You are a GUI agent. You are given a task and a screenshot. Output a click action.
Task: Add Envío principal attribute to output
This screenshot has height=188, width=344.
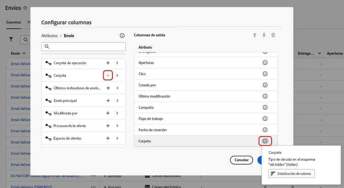[108, 100]
